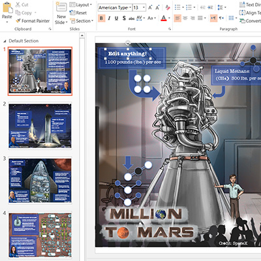Image resolution: width=261 pixels, height=261 pixels.
Task: Click the 'Liquid Methane' text box
Action: [236, 74]
